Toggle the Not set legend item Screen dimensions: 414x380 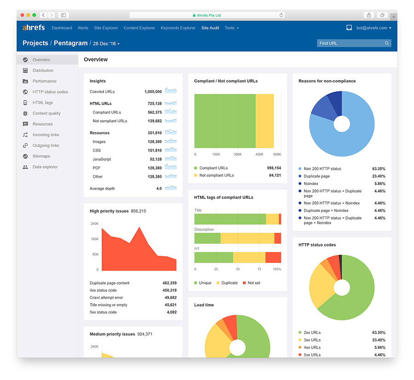point(251,283)
